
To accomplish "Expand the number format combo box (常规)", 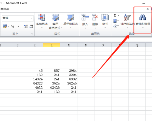I will (x=32, y=18).
